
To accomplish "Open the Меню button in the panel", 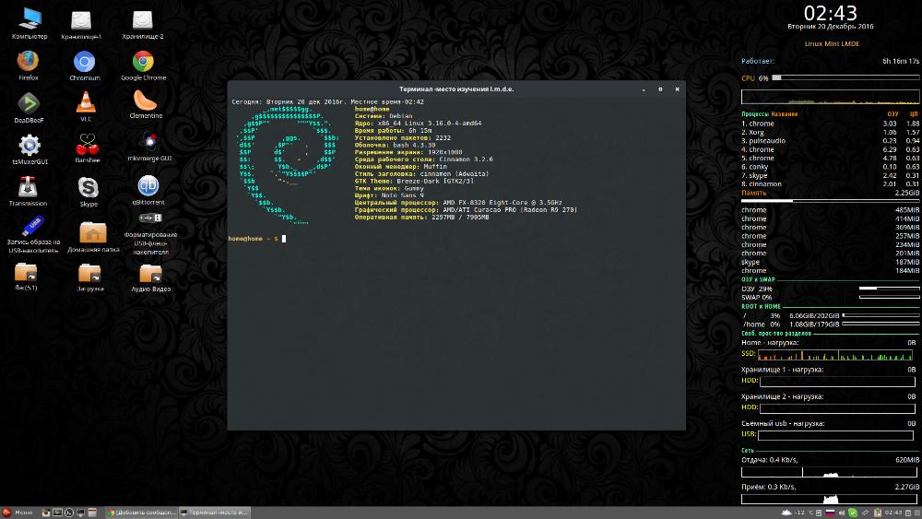I will coord(17,513).
